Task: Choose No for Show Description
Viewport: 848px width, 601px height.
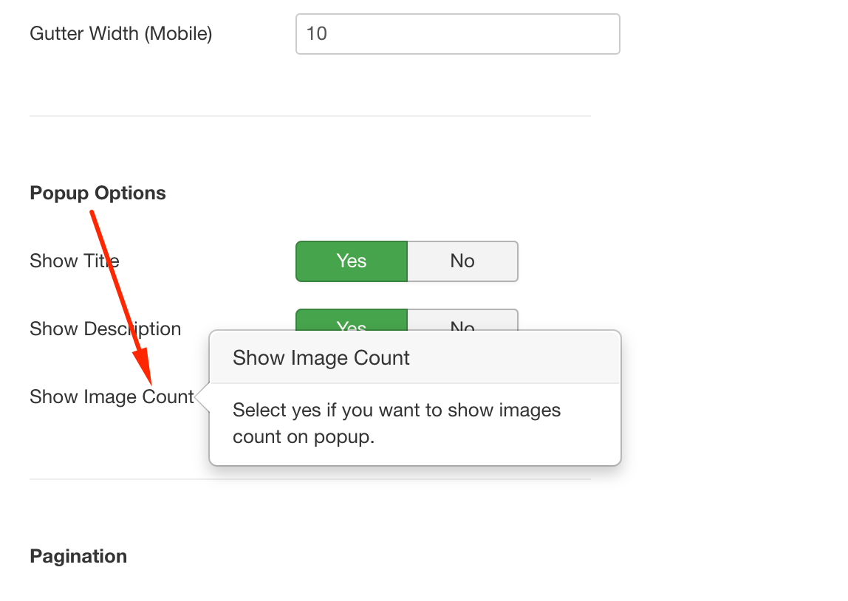Action: click(x=462, y=322)
